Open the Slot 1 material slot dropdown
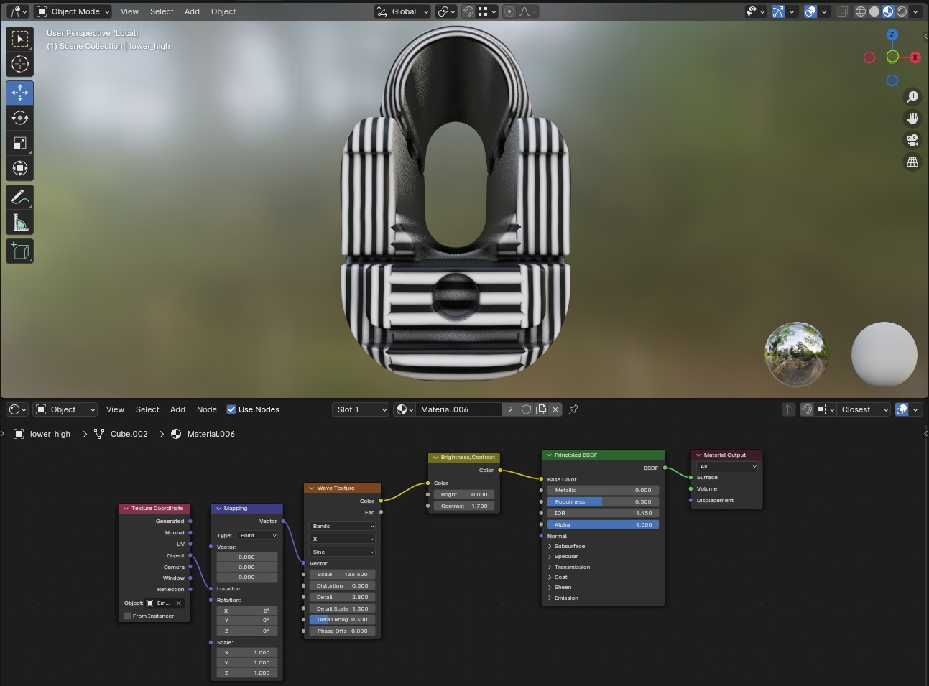Image resolution: width=929 pixels, height=686 pixels. coord(361,409)
